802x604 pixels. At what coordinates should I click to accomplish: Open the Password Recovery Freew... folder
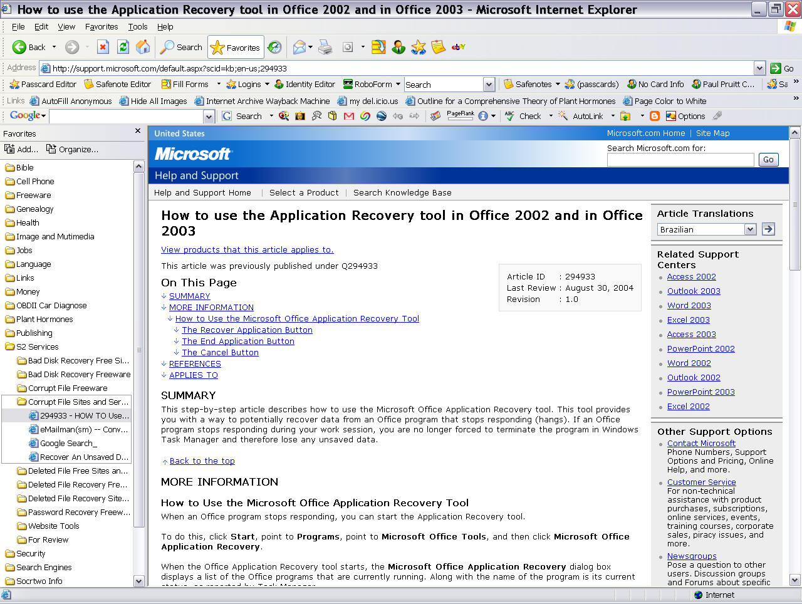click(74, 512)
